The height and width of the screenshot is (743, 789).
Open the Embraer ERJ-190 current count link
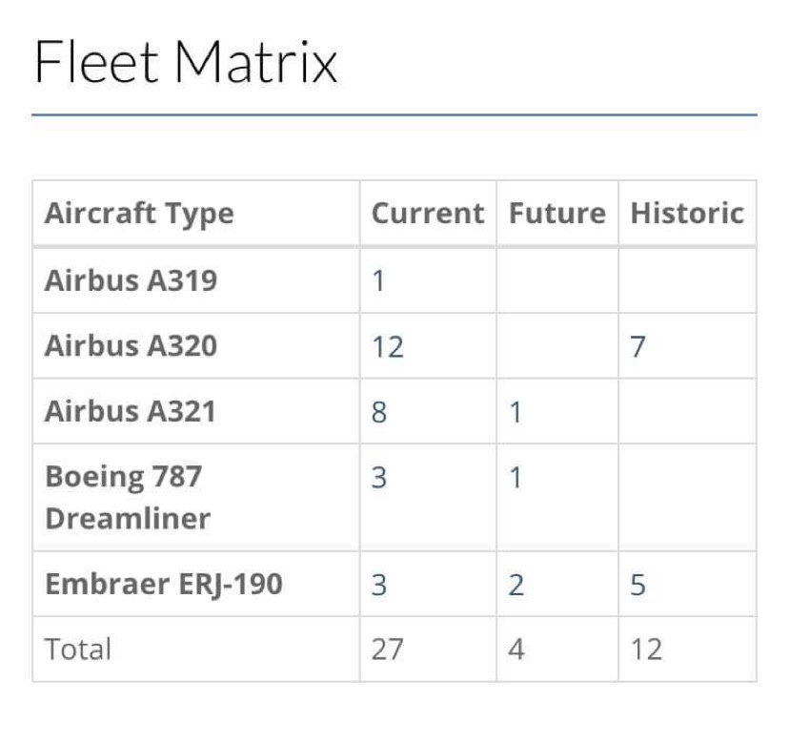[378, 584]
